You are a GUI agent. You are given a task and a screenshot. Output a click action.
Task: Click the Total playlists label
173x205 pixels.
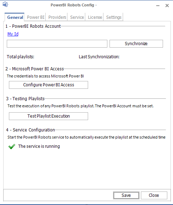(20, 57)
